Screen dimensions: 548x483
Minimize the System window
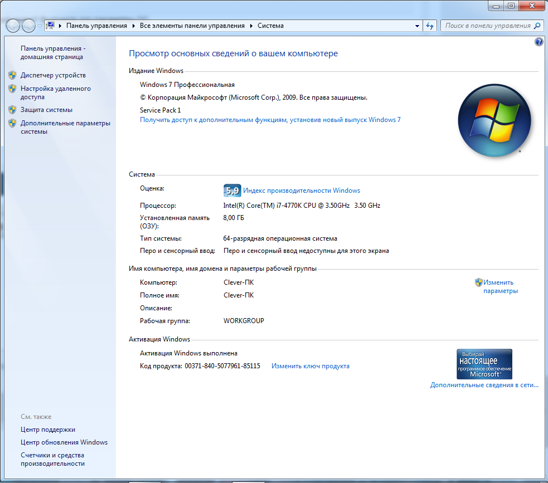(496, 6)
